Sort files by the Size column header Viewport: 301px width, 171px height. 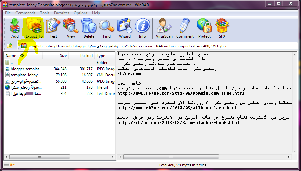[55, 56]
